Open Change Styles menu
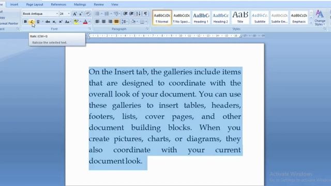Viewport: 331px width, 186px height. tap(320, 18)
